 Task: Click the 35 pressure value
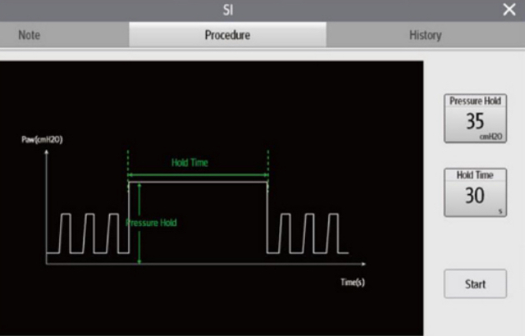(474, 122)
